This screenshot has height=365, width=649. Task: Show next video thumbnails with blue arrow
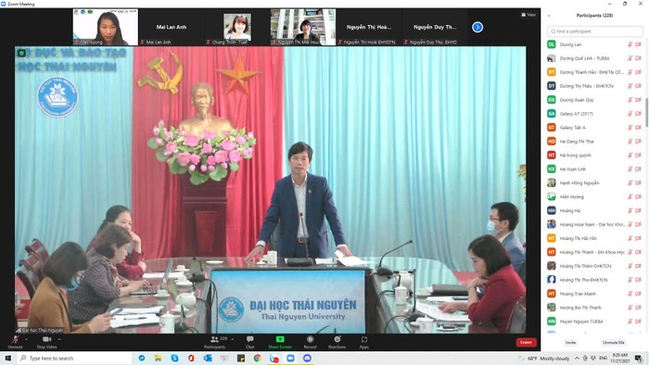click(x=477, y=27)
